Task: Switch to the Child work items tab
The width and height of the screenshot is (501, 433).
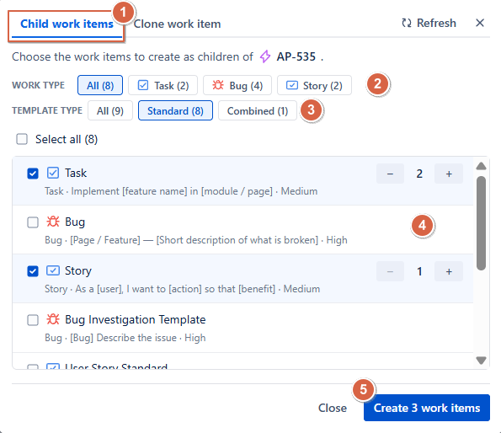Action: point(67,24)
